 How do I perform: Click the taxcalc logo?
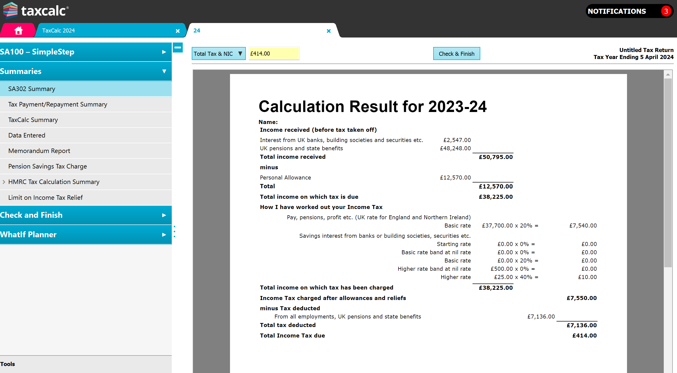coord(36,10)
